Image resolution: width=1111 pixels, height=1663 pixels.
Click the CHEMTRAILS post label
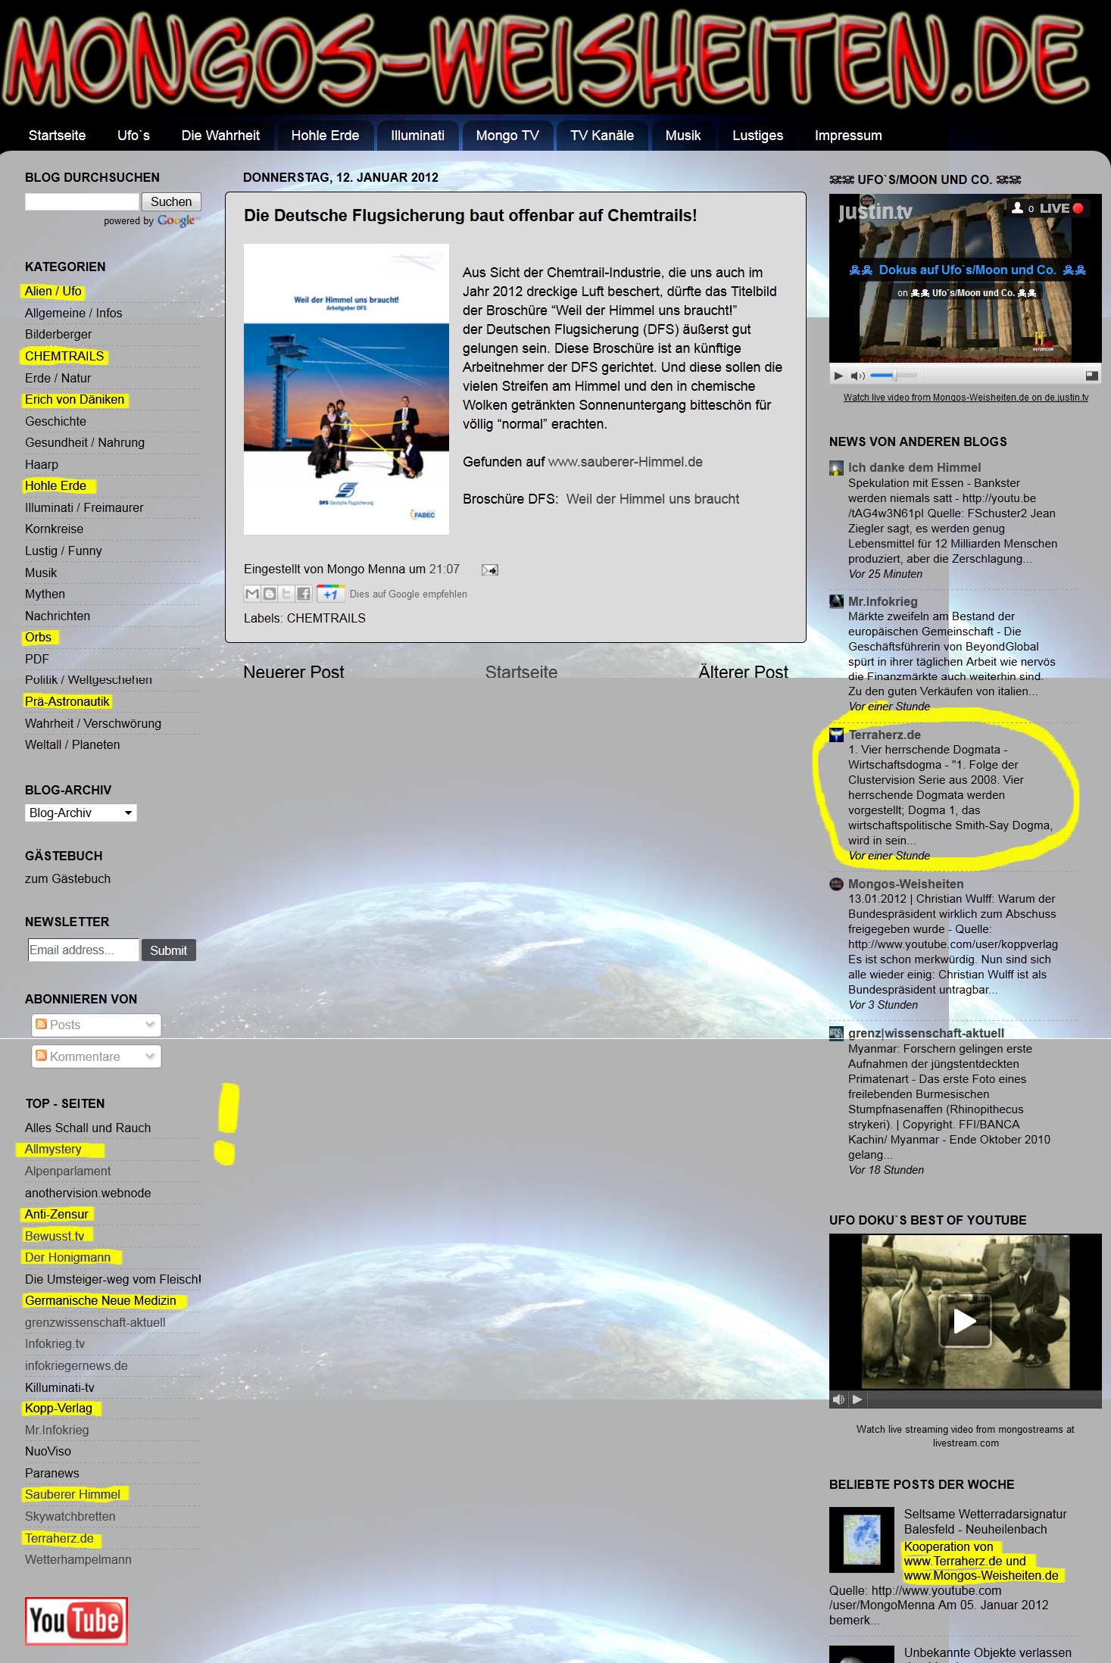coord(326,618)
